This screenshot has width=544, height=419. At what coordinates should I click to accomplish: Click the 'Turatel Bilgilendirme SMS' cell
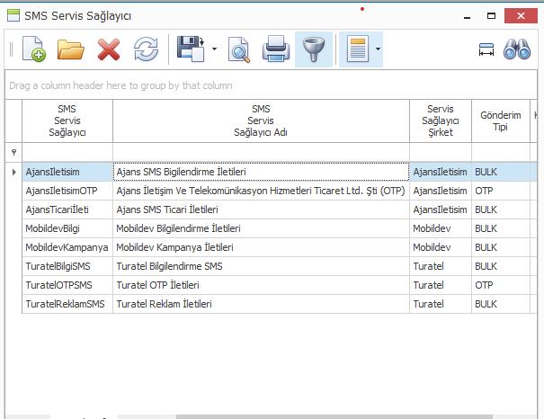coord(261,266)
